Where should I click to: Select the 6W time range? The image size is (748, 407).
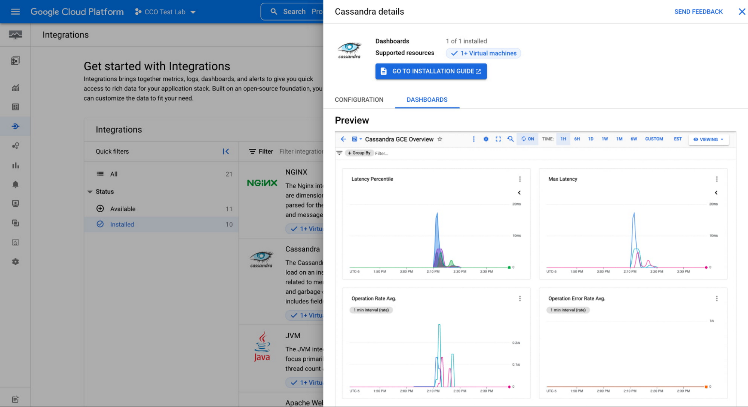click(x=634, y=139)
